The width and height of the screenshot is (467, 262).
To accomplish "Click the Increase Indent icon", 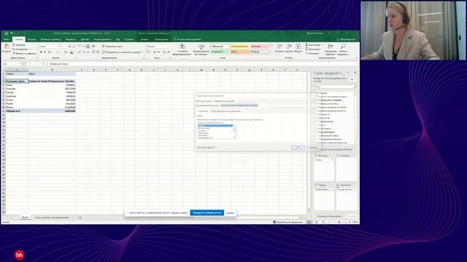I will (x=98, y=52).
